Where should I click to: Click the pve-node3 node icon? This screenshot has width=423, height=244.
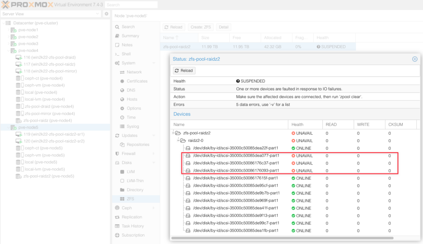[14, 44]
